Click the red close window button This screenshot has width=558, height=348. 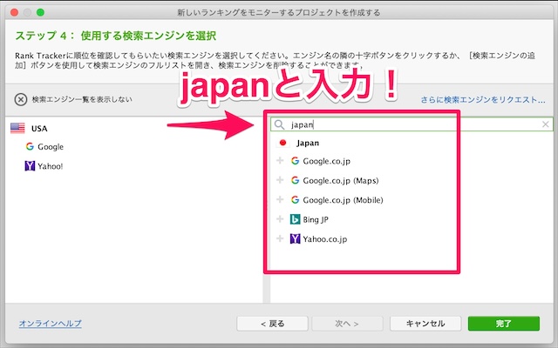click(14, 12)
